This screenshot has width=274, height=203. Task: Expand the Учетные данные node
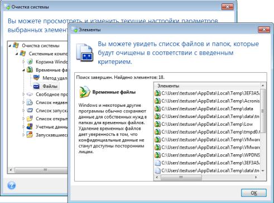23,126
